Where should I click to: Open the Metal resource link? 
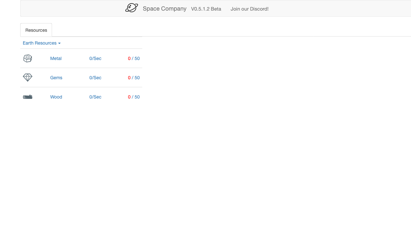click(x=56, y=58)
